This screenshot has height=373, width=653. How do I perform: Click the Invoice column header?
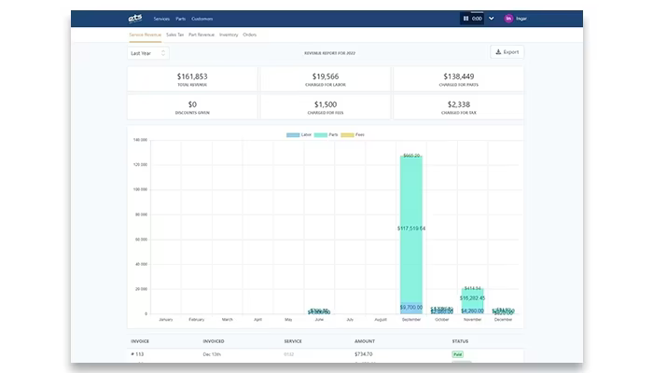tap(140, 341)
